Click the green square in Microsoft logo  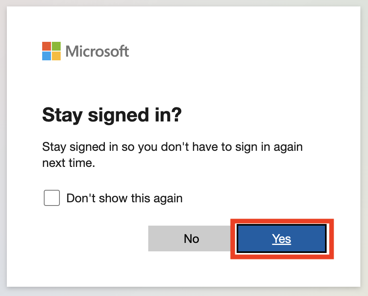click(56, 45)
